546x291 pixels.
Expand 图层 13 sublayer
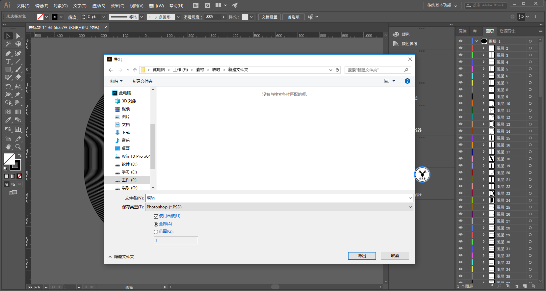pyautogui.click(x=483, y=124)
